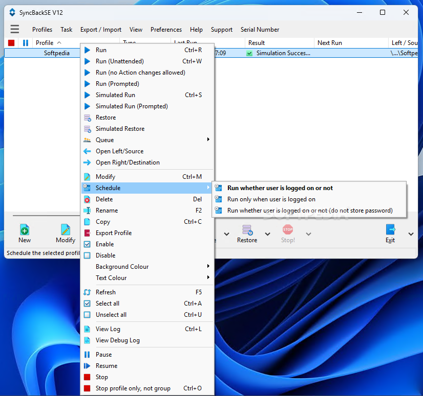
Task: Select Open Left/Source
Action: pyautogui.click(x=147, y=151)
